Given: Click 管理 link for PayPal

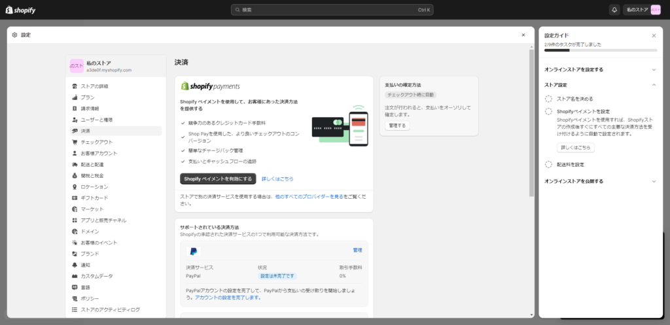Looking at the screenshot, I should click(358, 250).
